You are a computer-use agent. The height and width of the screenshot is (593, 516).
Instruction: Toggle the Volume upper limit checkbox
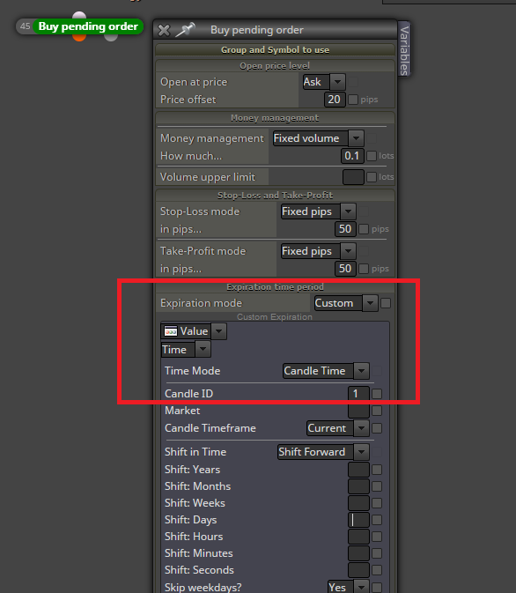372,177
